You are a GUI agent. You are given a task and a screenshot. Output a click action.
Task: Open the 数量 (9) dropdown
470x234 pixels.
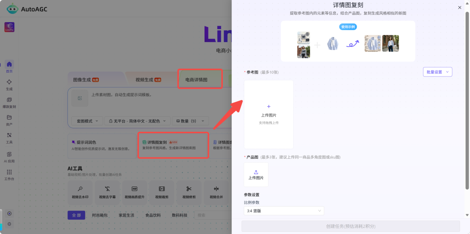190,121
